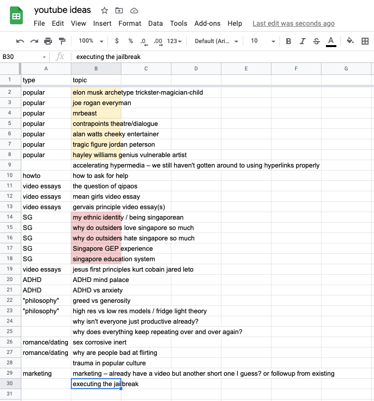Click the formula bar showing executing the jailbreak
This screenshot has height=401, width=374.
222,57
